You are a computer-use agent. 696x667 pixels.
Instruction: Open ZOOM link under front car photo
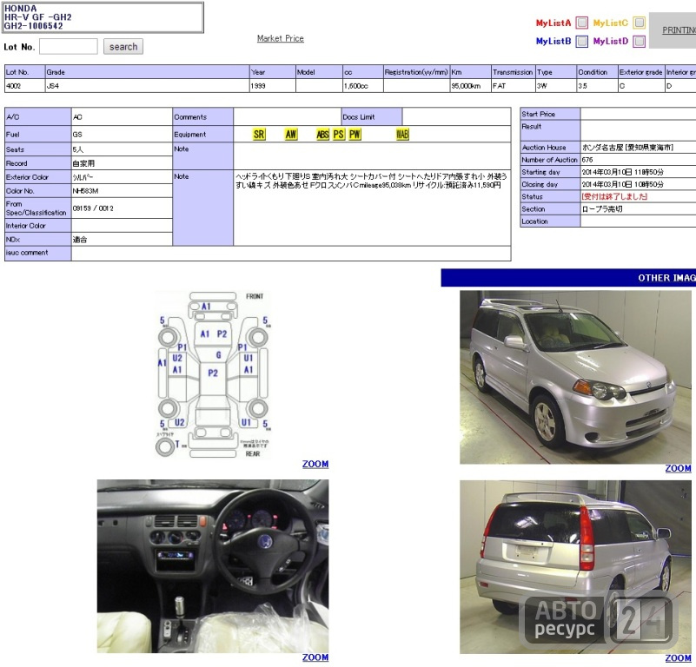[678, 469]
